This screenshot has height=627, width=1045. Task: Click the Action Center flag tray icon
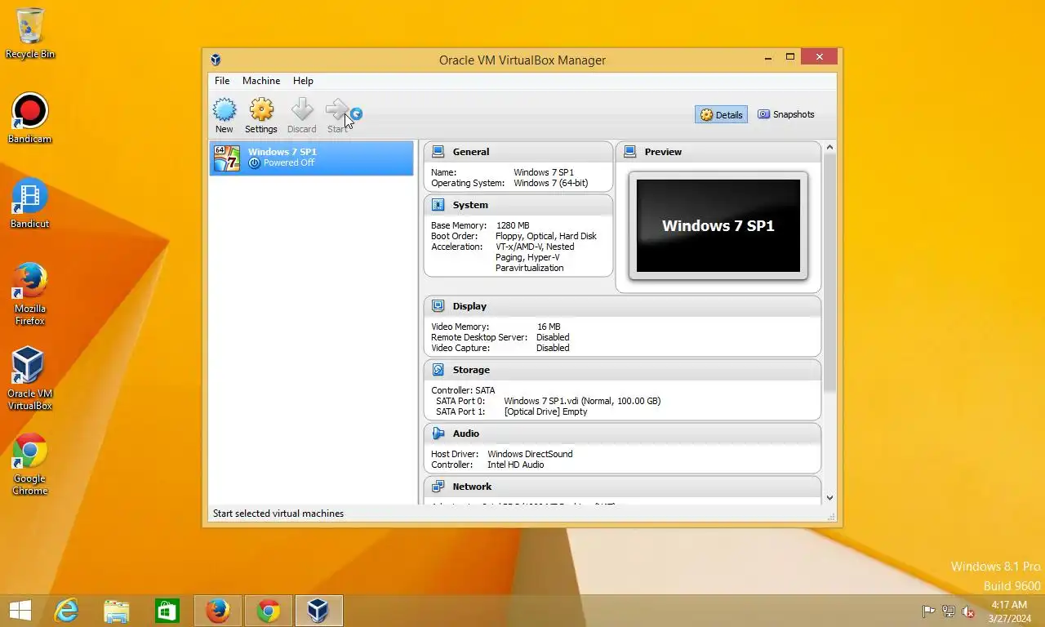pyautogui.click(x=928, y=611)
